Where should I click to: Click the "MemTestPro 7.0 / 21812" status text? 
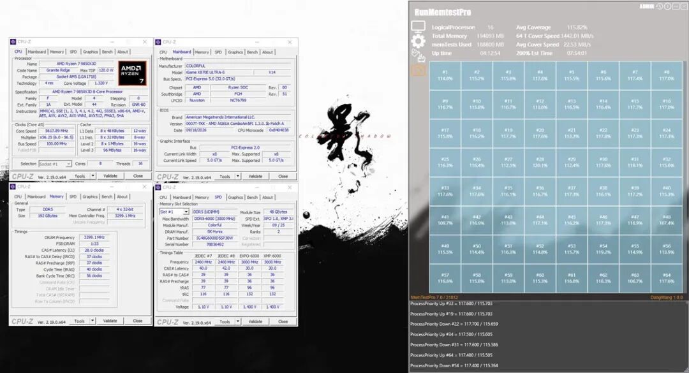(434, 297)
